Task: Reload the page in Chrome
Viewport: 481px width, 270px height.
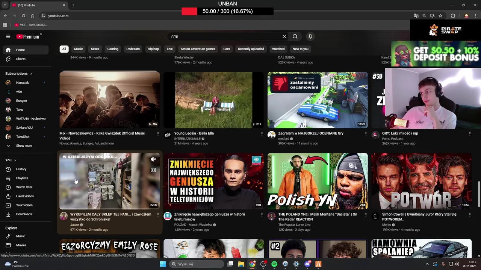Action: 23,16
